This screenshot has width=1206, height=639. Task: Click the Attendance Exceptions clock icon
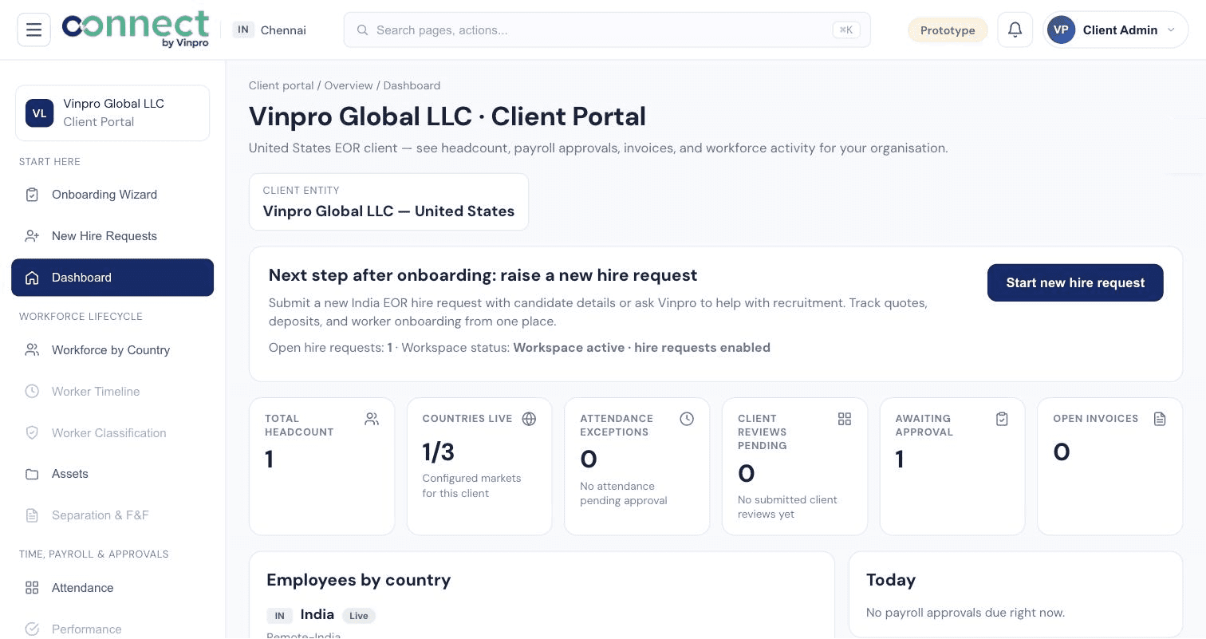(x=687, y=419)
